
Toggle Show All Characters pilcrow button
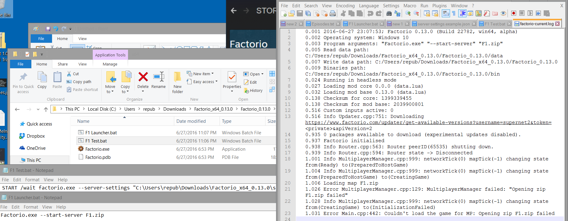(454, 13)
